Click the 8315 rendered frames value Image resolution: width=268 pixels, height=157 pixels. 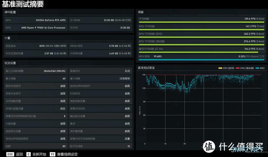point(42,46)
